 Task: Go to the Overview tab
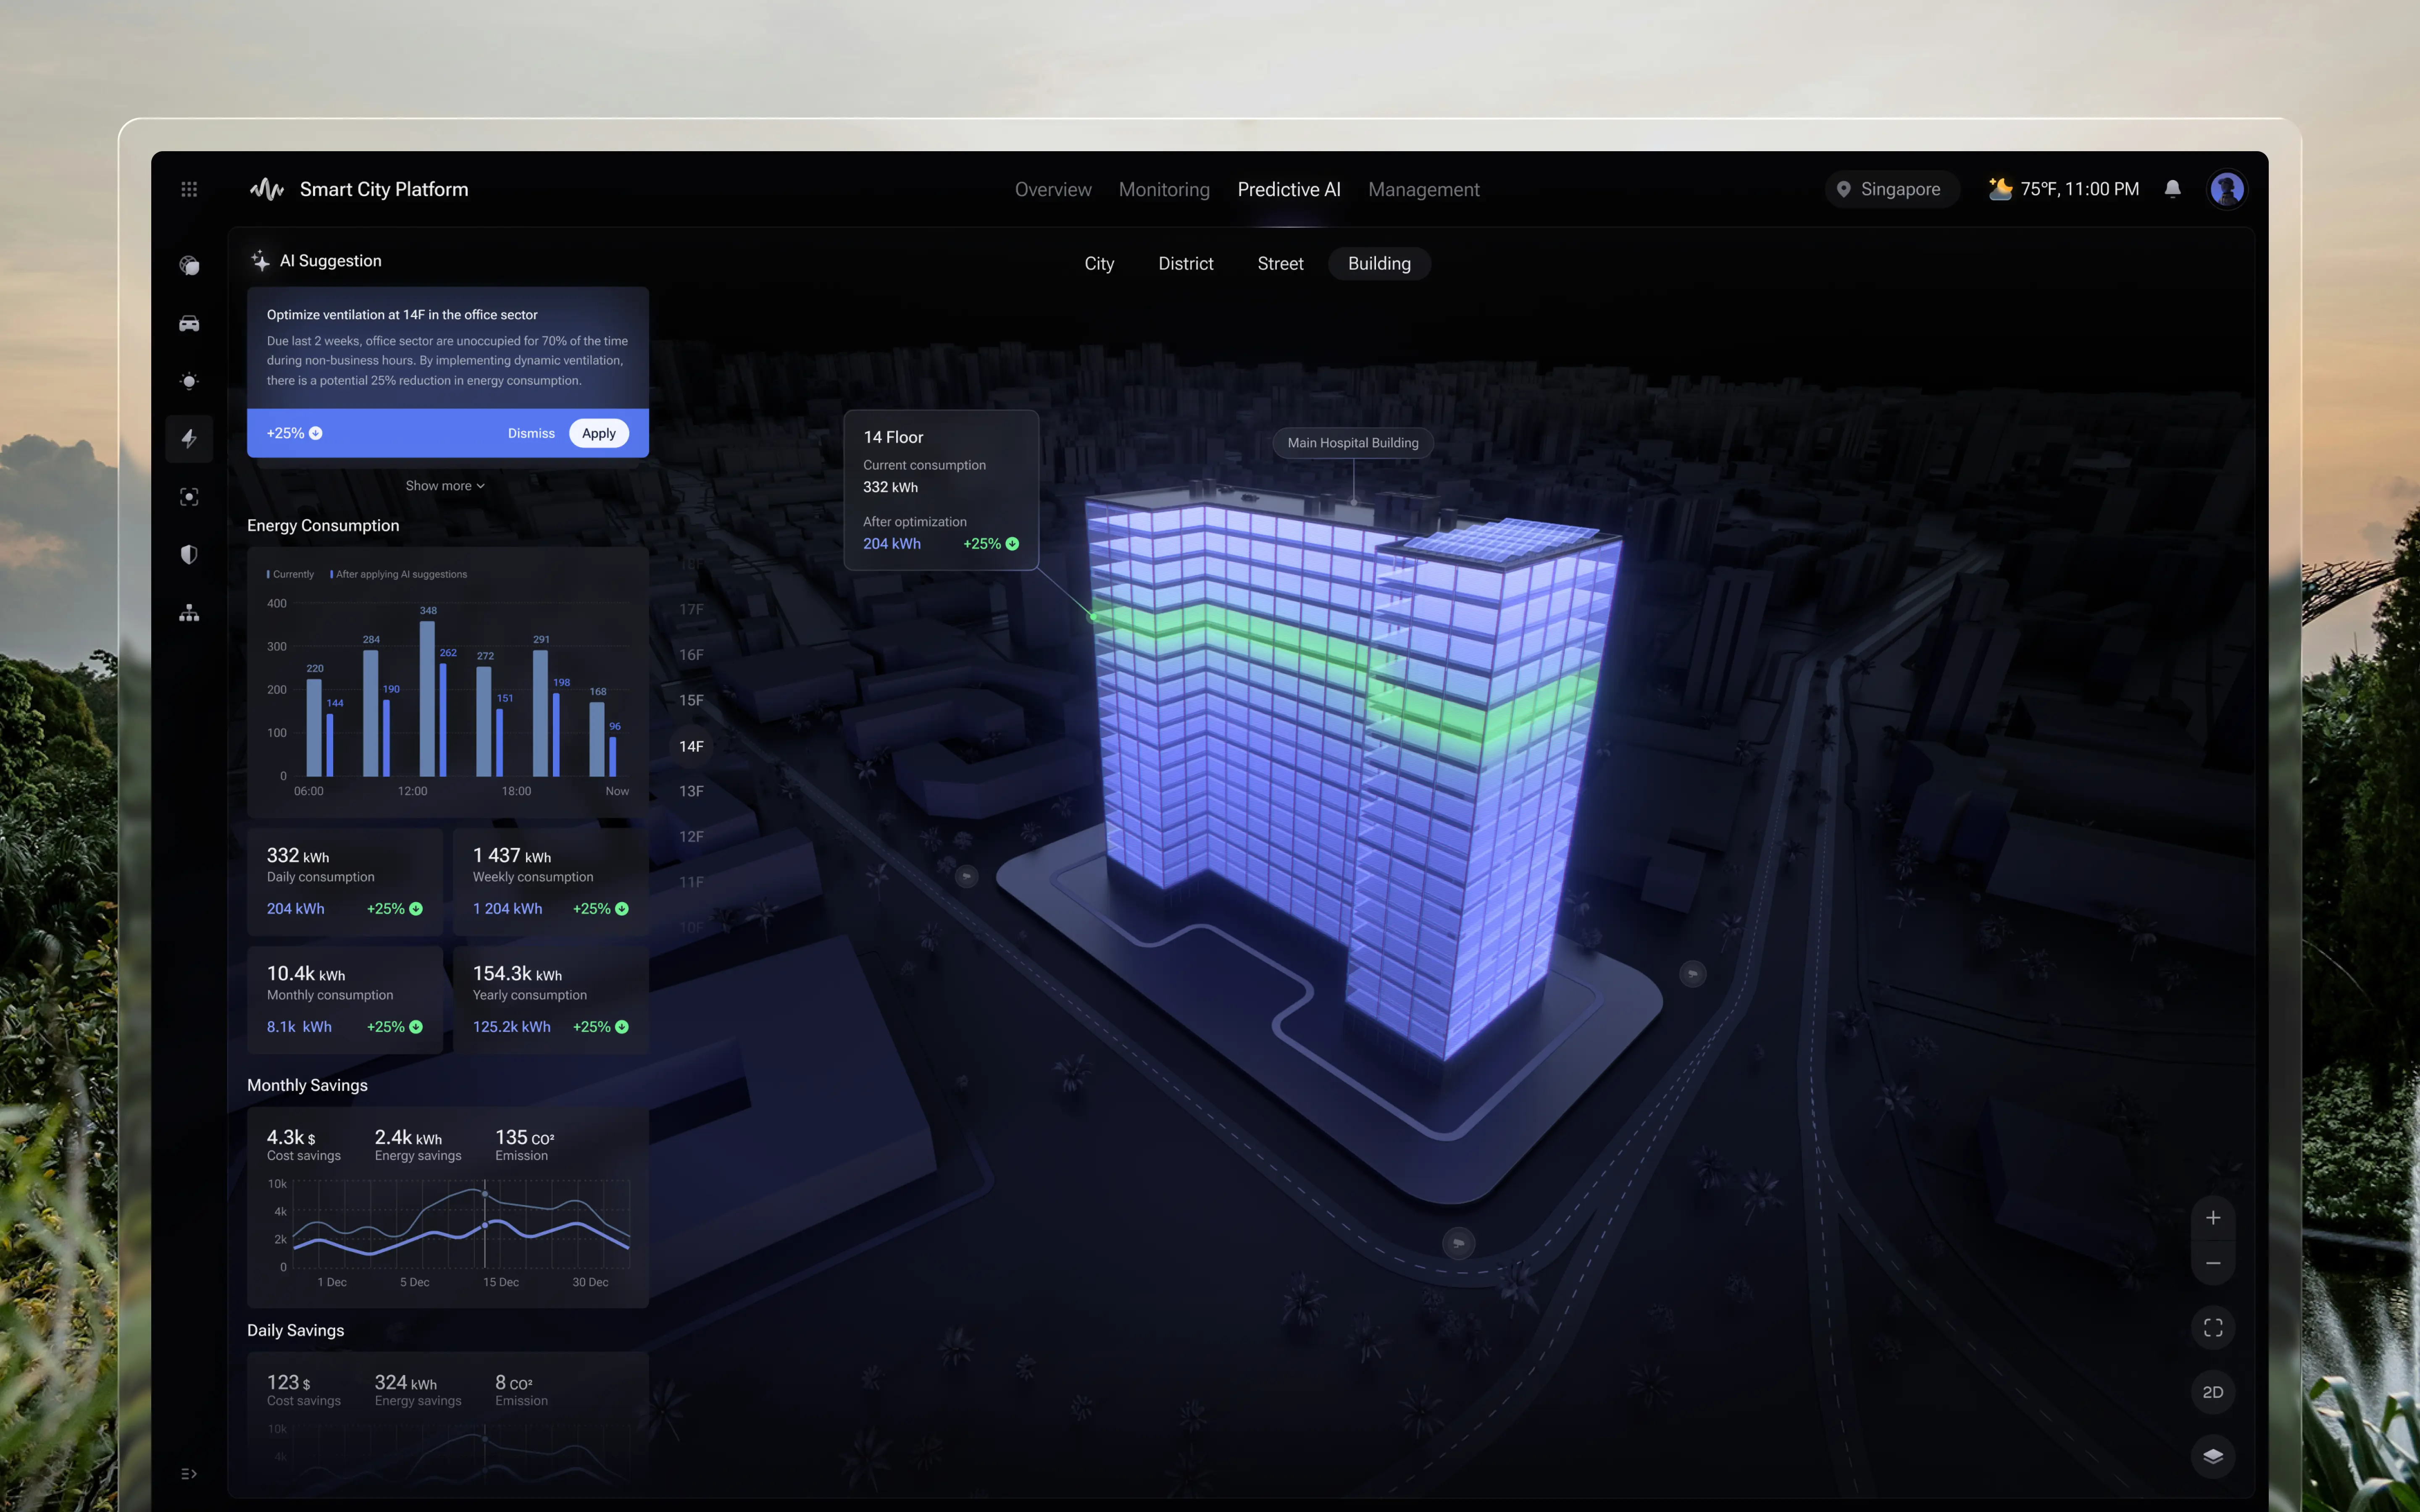click(x=1053, y=189)
